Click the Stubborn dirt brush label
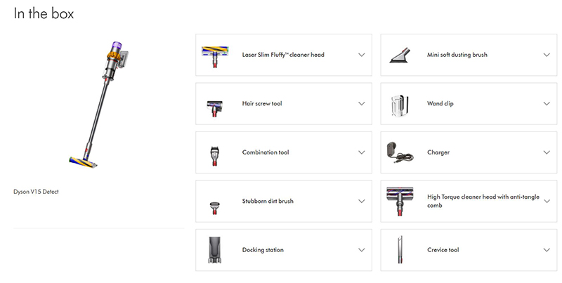The width and height of the screenshot is (562, 283). pos(268,202)
